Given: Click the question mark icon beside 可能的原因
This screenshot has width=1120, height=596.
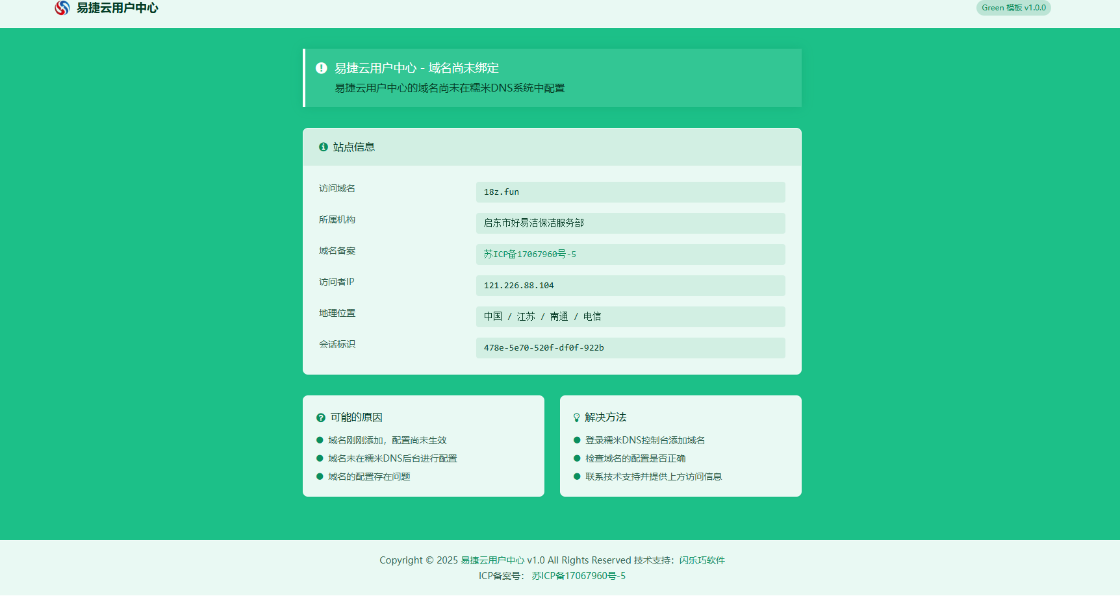Looking at the screenshot, I should 320,417.
